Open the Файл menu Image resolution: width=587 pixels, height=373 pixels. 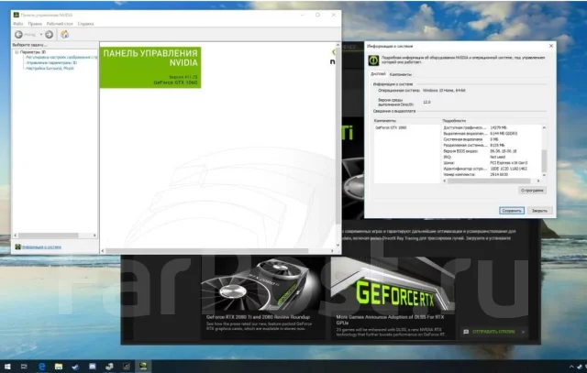click(18, 24)
